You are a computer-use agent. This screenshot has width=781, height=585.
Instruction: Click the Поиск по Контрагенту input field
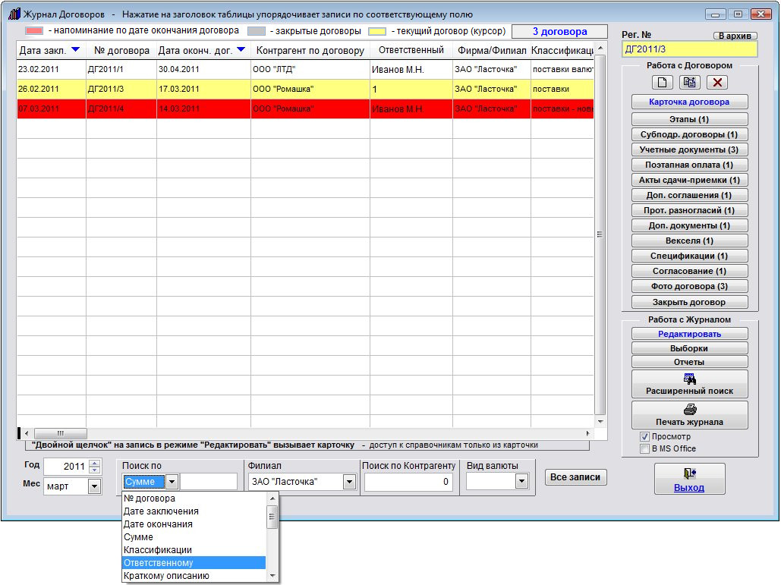coord(409,481)
